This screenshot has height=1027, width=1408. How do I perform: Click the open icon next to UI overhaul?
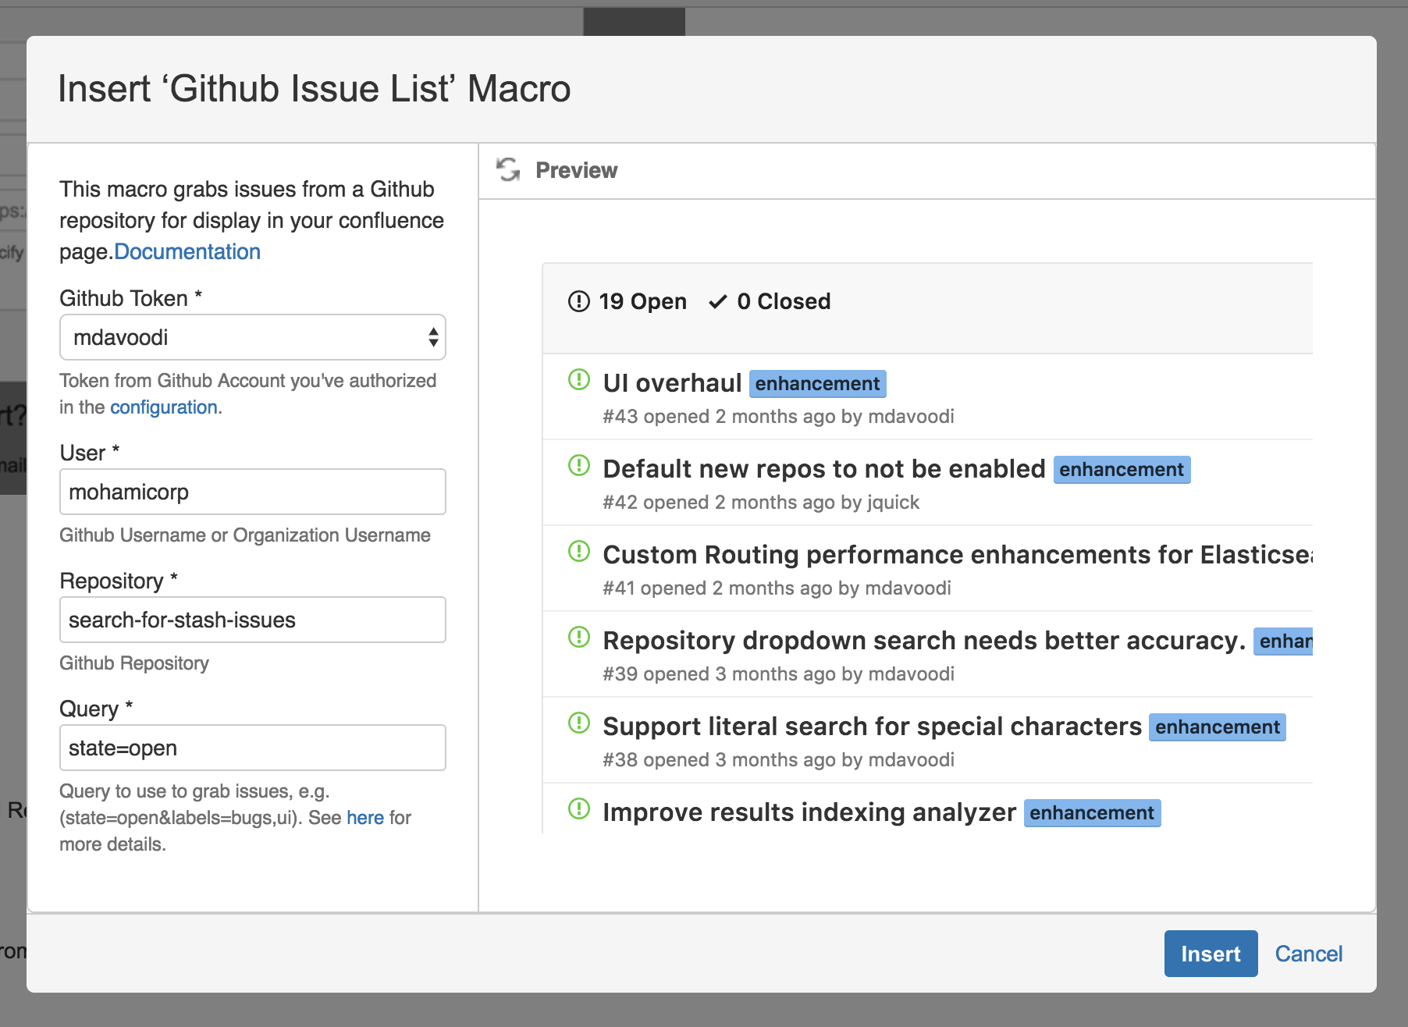tap(579, 380)
